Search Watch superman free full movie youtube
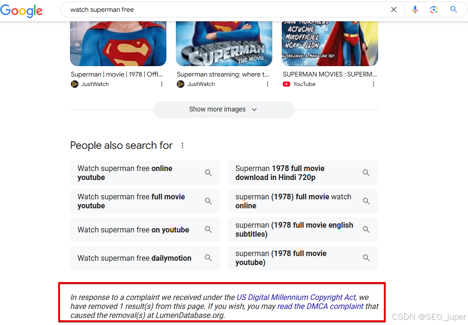 coord(145,201)
